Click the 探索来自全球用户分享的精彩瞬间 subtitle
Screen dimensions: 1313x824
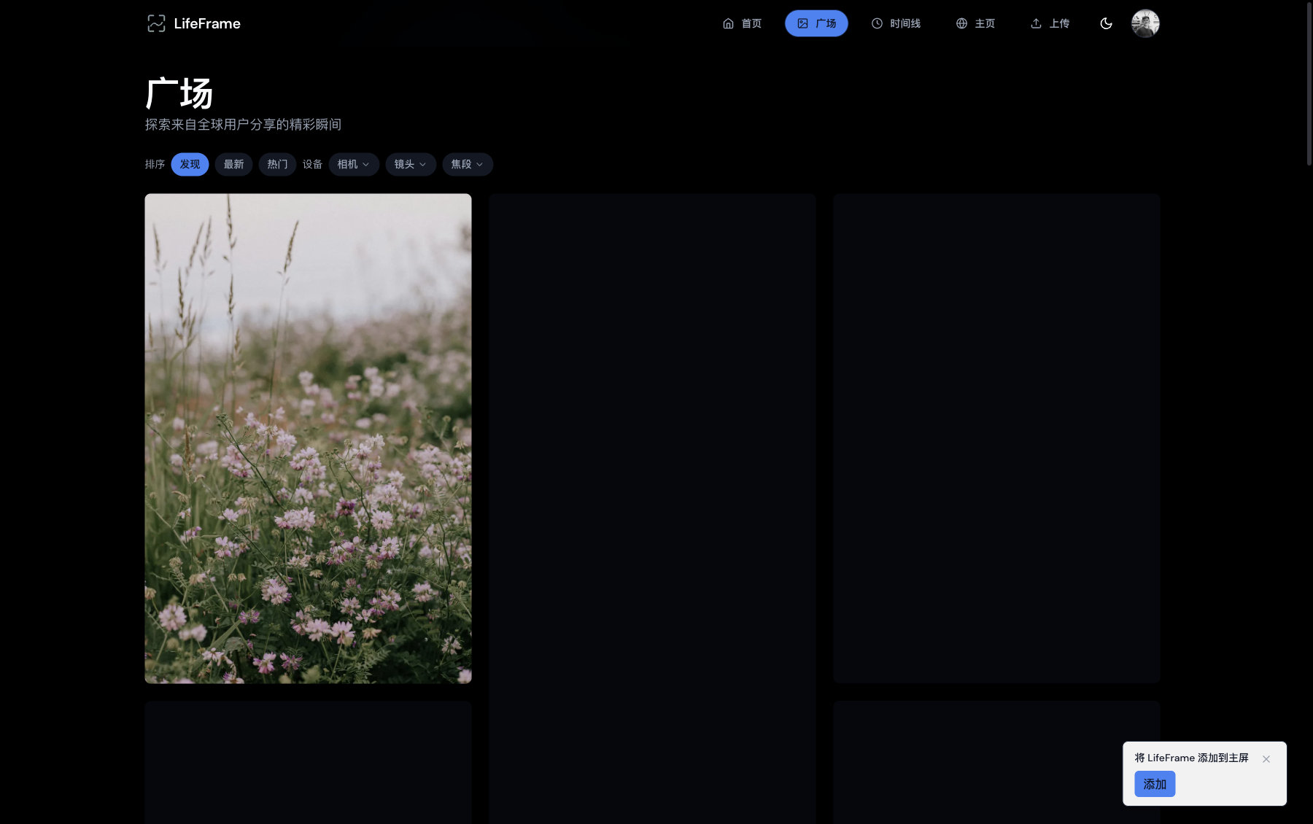[243, 125]
